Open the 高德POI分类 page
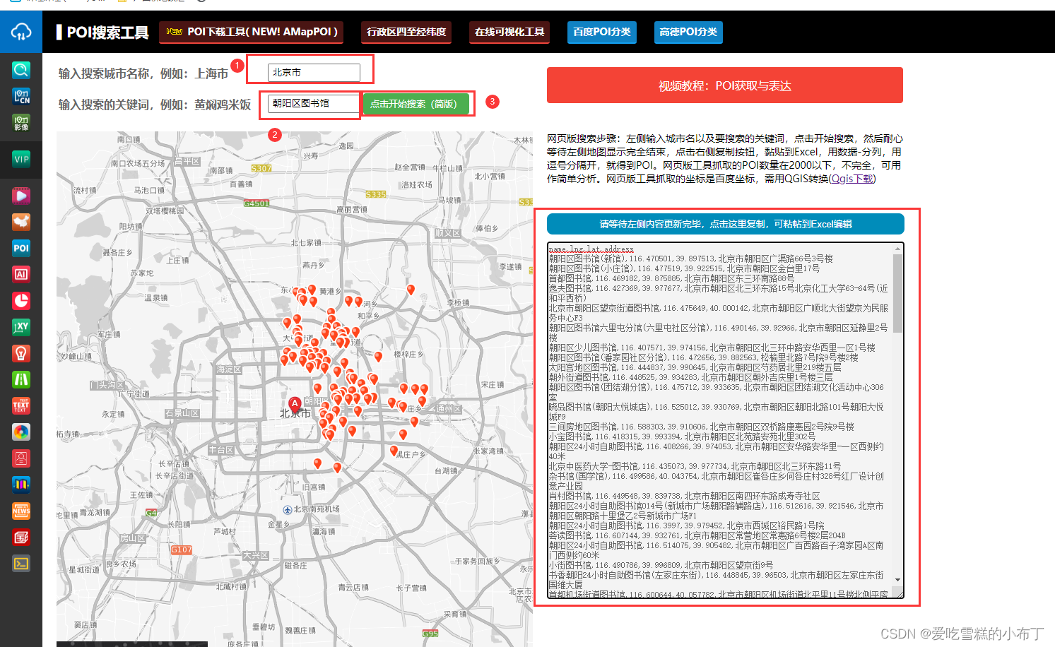Viewport: 1055px width, 647px height. [688, 32]
